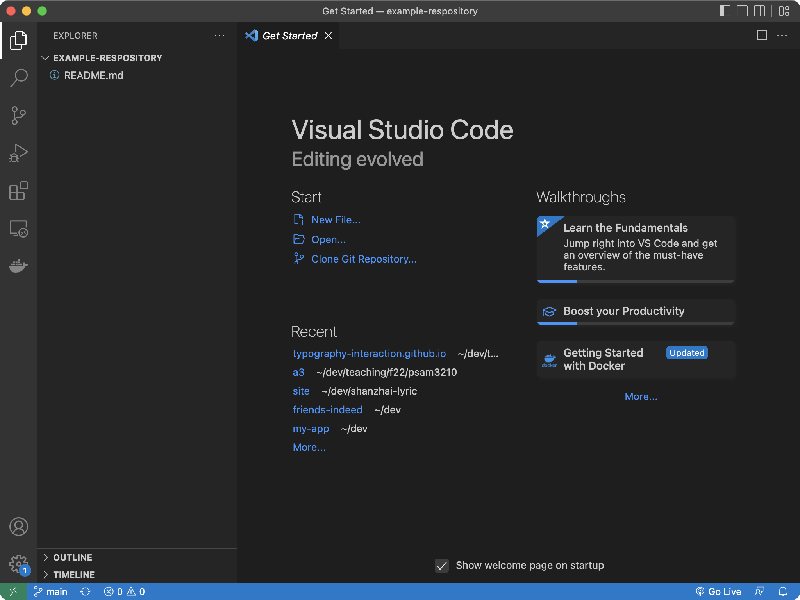Select the Get Started tab
Viewport: 800px width, 600px height.
point(289,36)
